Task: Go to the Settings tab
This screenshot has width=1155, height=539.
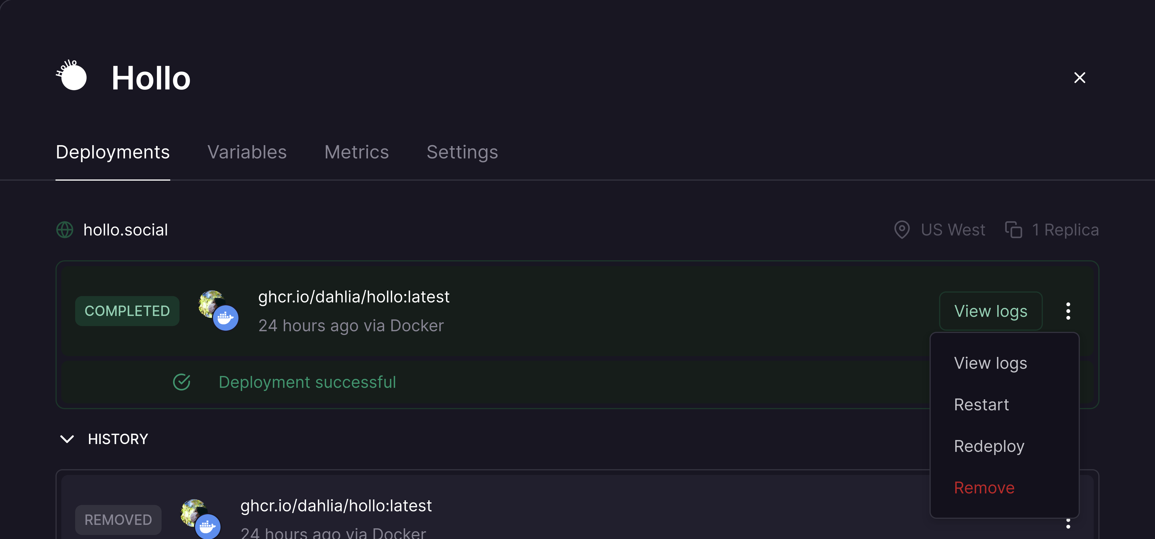Action: (462, 152)
